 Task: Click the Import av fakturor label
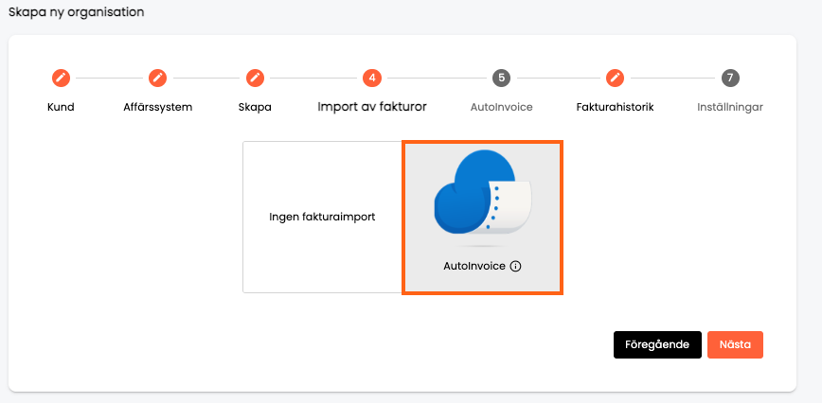372,107
